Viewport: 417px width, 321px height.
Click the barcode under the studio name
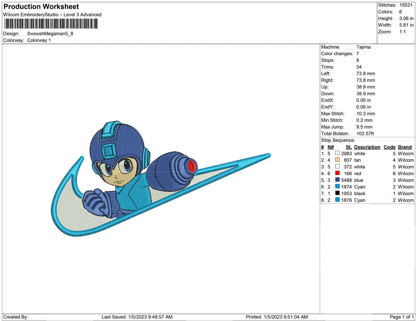tap(51, 24)
